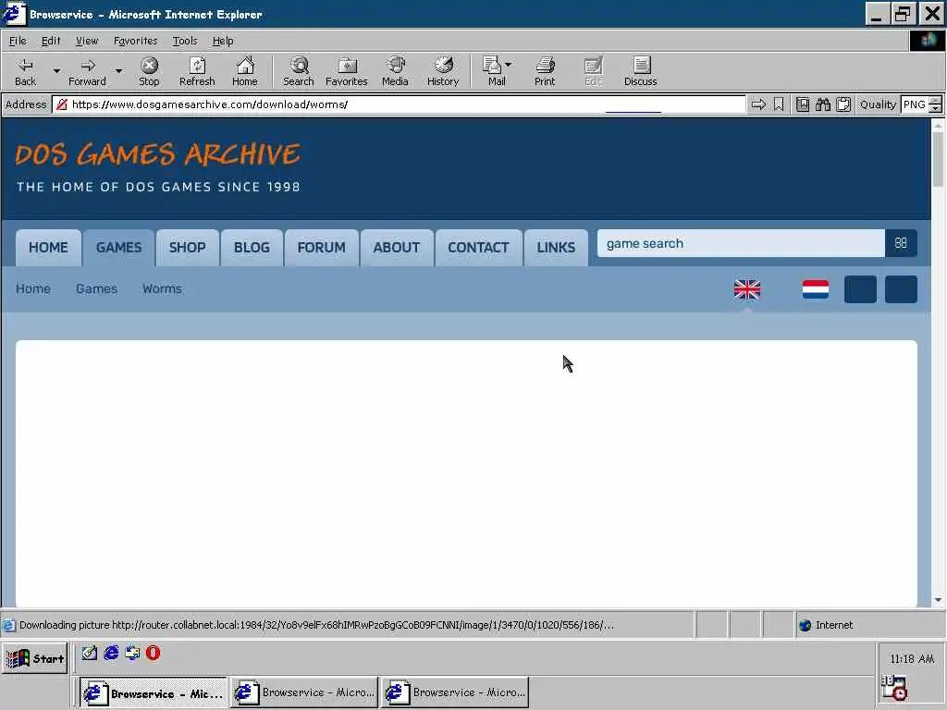Open the Back history dropdown arrow
This screenshot has width=947, height=710.
56,71
